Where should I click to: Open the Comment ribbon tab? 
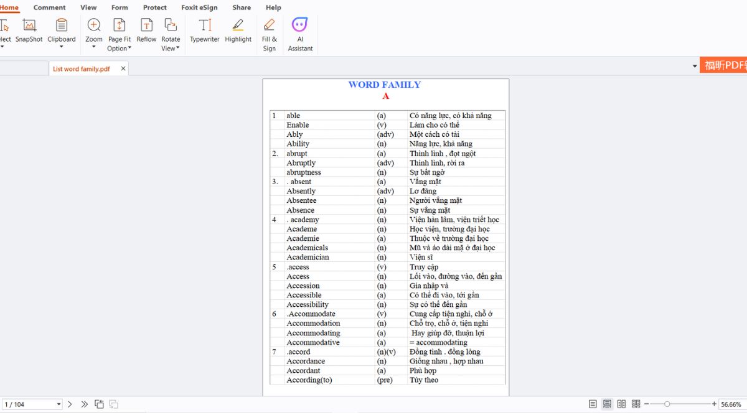click(x=49, y=7)
